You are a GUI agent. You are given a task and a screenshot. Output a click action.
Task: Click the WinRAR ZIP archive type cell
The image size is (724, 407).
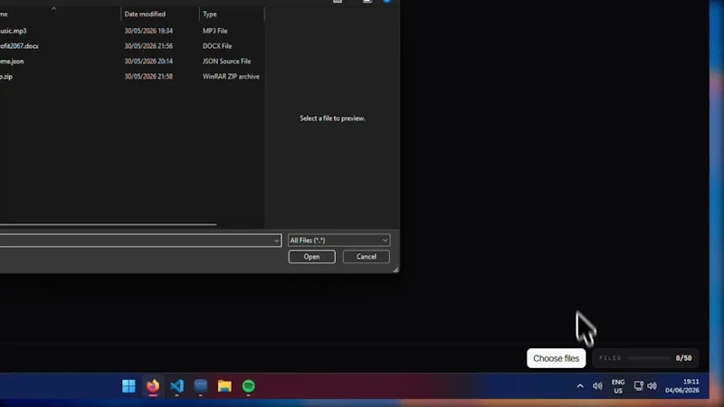[231, 77]
